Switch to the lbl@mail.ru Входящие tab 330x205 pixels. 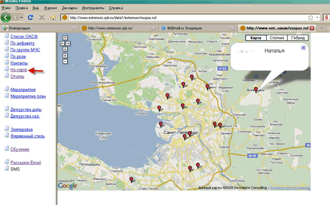pyautogui.click(x=198, y=28)
